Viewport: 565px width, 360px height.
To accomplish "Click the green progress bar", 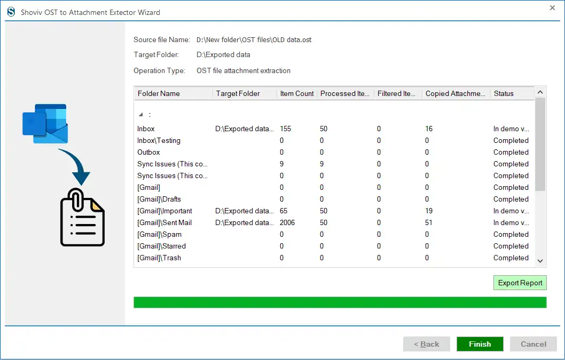I will point(340,302).
